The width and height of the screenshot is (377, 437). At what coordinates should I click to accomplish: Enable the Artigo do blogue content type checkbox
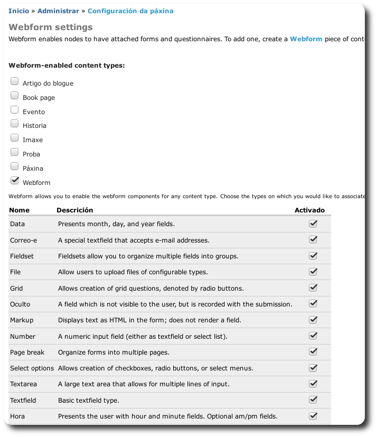click(x=14, y=81)
